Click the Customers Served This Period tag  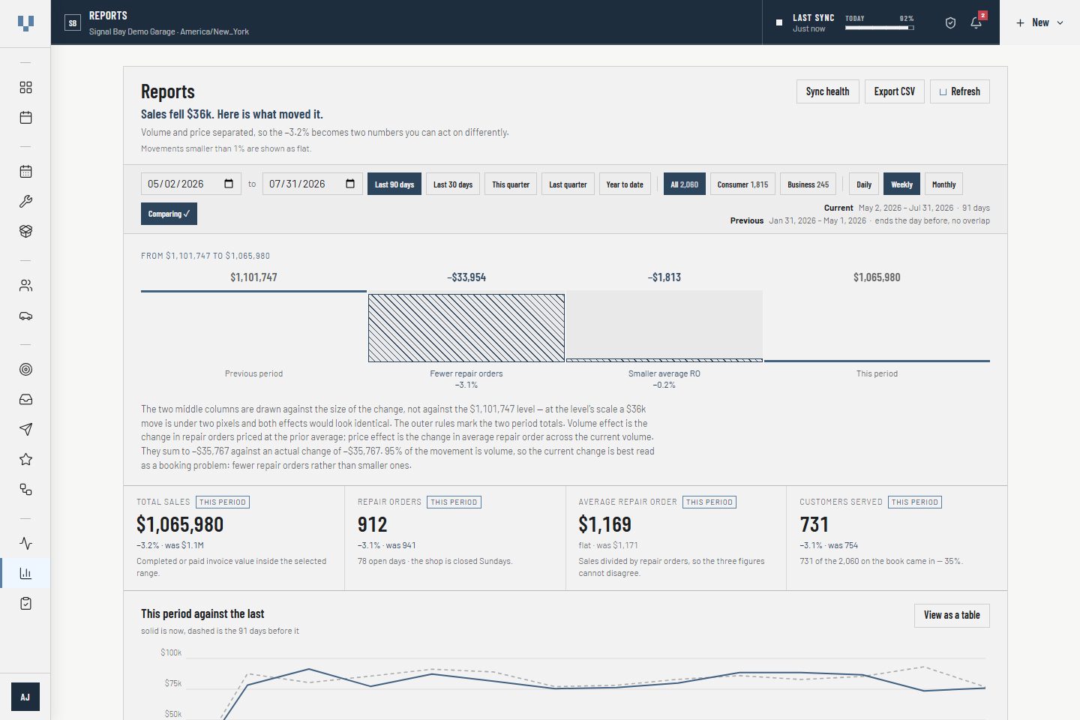click(x=915, y=502)
